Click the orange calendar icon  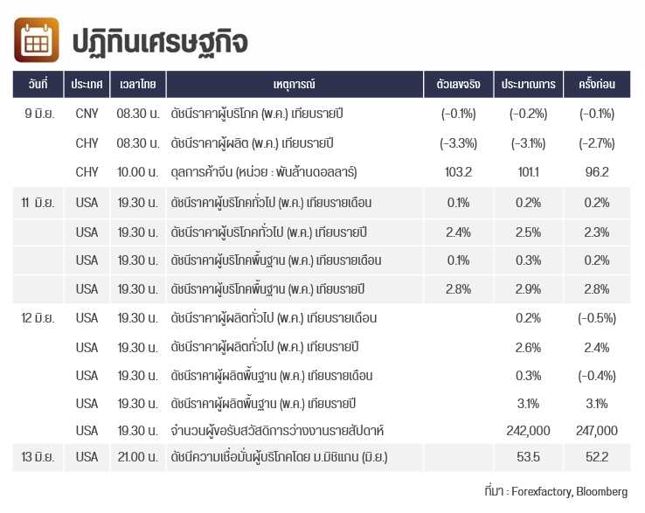click(37, 40)
